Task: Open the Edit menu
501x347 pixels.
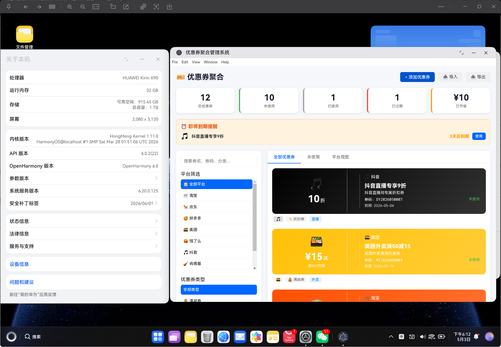Action: pyautogui.click(x=185, y=62)
